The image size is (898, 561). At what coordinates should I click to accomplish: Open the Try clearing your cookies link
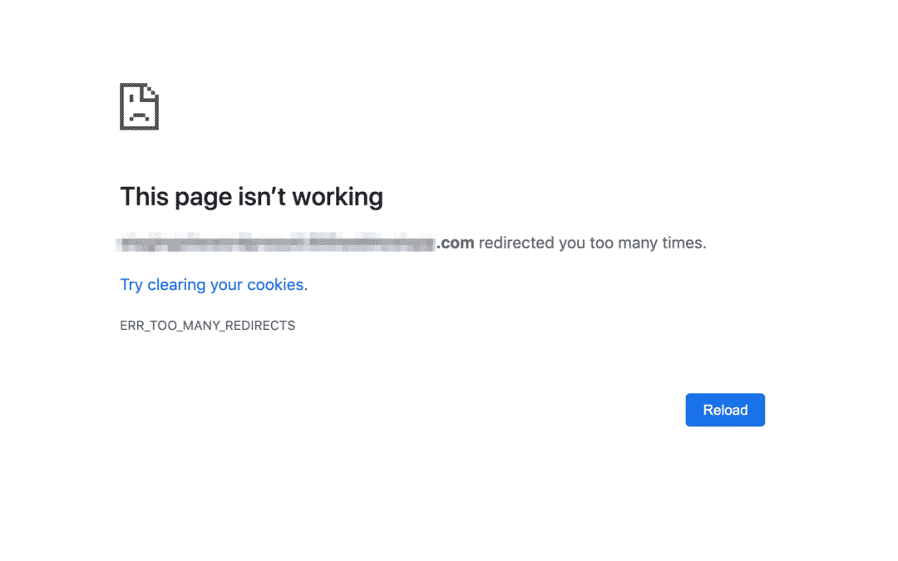pyautogui.click(x=212, y=284)
